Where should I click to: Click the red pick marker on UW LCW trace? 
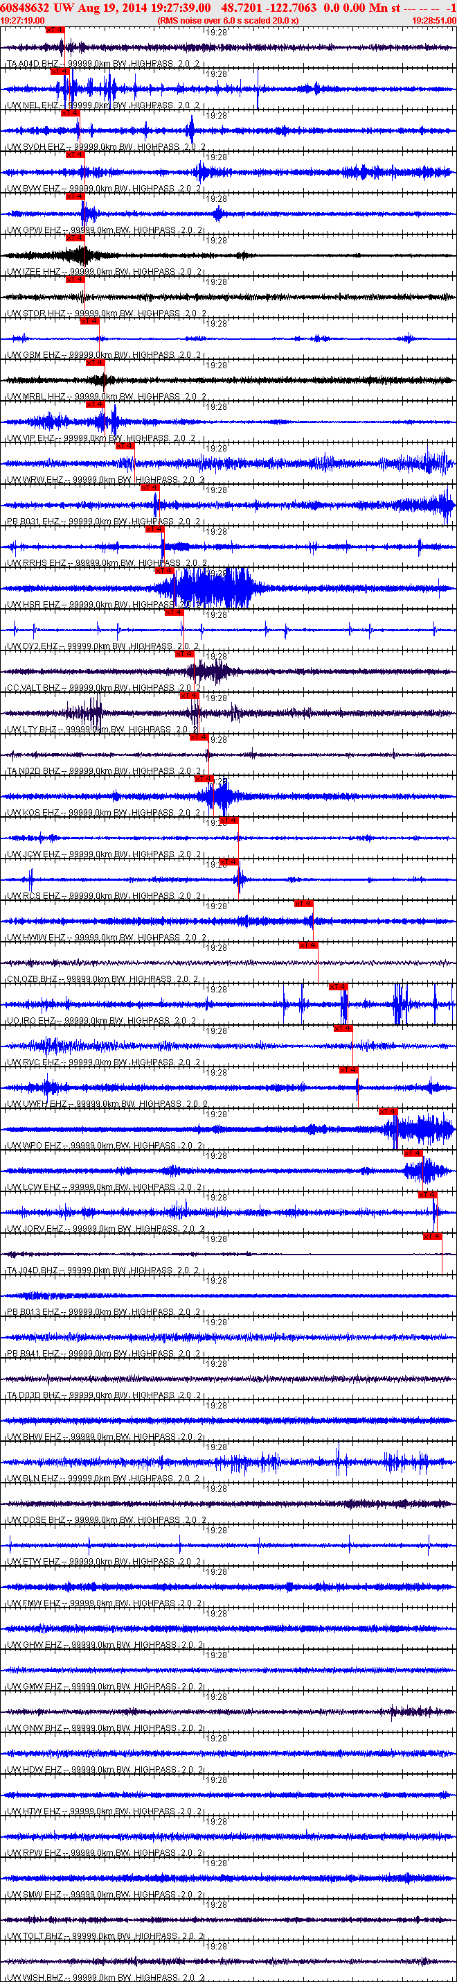click(413, 1153)
